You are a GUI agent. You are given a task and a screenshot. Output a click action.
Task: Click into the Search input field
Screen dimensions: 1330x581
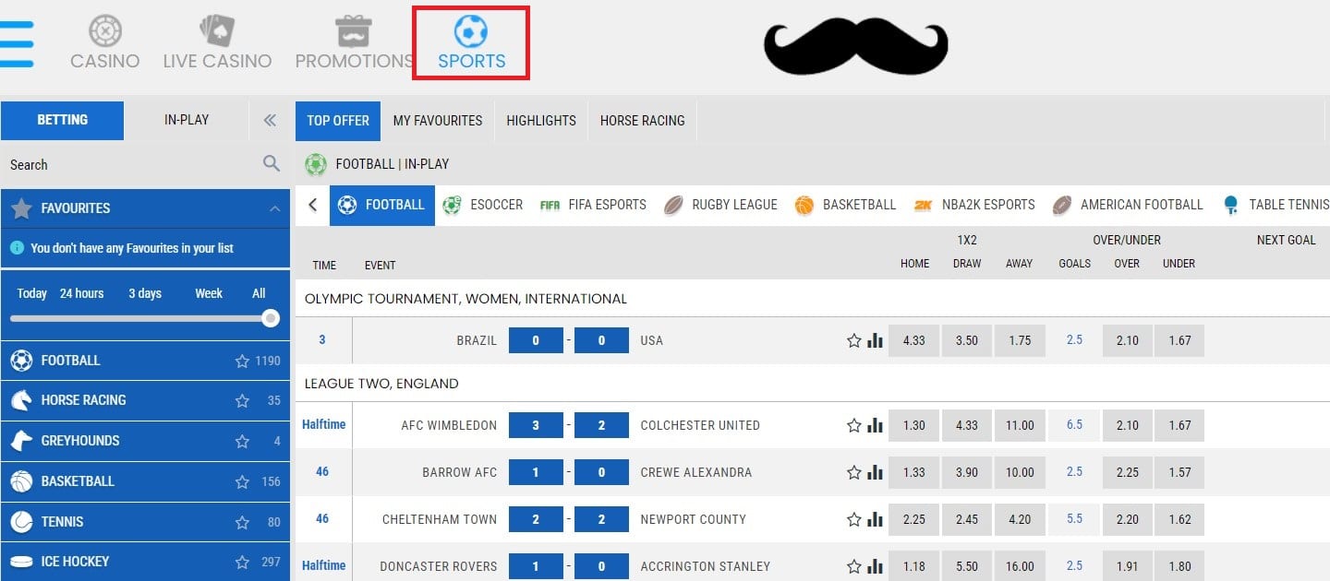[x=129, y=165]
